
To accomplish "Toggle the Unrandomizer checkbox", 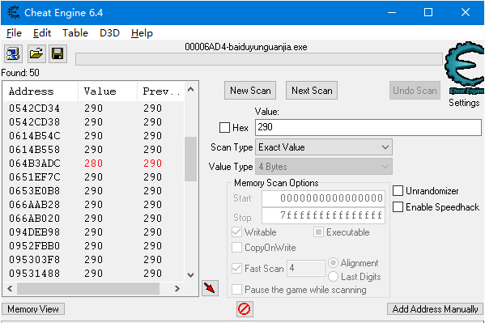I will 398,191.
